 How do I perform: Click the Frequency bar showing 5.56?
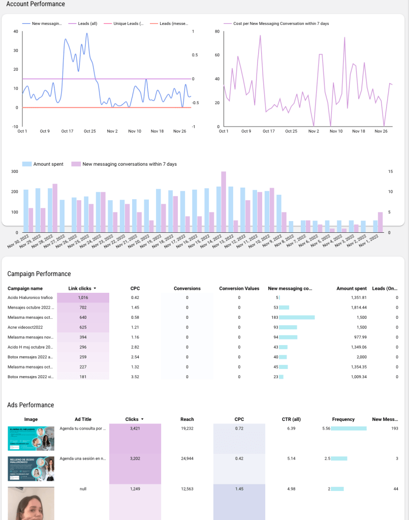[350, 429]
